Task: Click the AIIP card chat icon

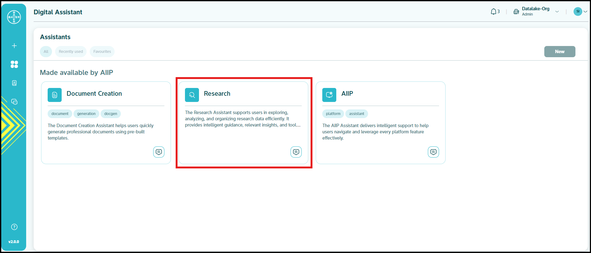Action: (433, 152)
